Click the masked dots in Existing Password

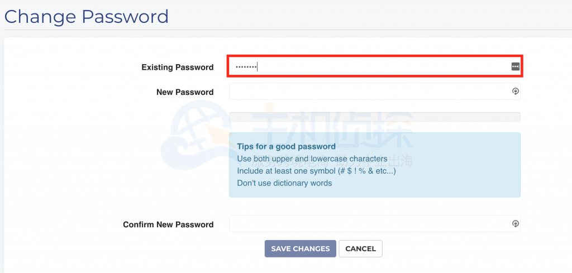point(246,67)
